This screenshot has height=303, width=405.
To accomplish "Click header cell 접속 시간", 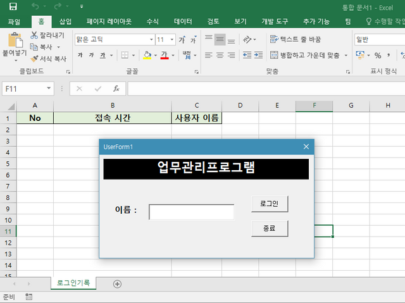I will click(113, 118).
